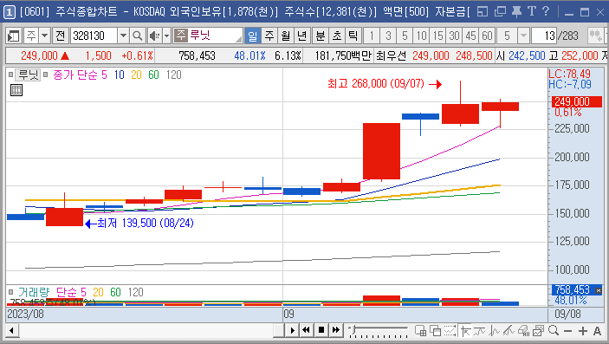Image resolution: width=609 pixels, height=344 pixels.
Task: Select interval button 15
Action: click(x=437, y=36)
